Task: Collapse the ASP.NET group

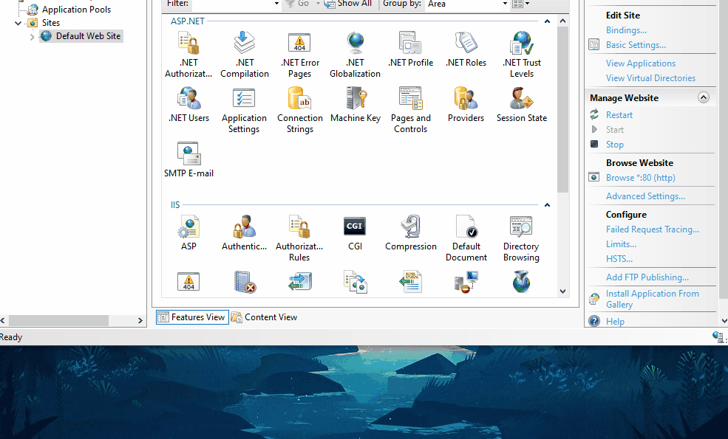Action: point(547,21)
